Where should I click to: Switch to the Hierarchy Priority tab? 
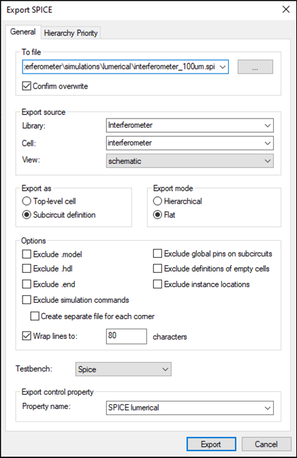[x=71, y=33]
